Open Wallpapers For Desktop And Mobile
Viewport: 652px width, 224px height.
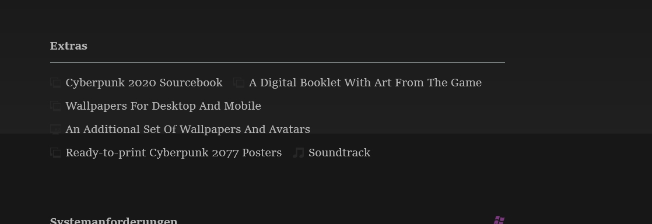tap(163, 106)
